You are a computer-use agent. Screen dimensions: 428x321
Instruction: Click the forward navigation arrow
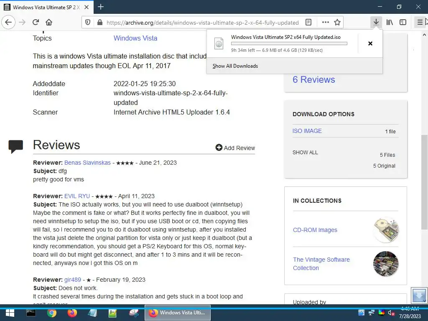click(x=22, y=22)
